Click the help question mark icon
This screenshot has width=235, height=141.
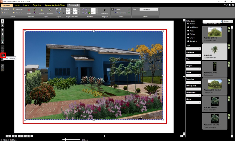point(233,5)
